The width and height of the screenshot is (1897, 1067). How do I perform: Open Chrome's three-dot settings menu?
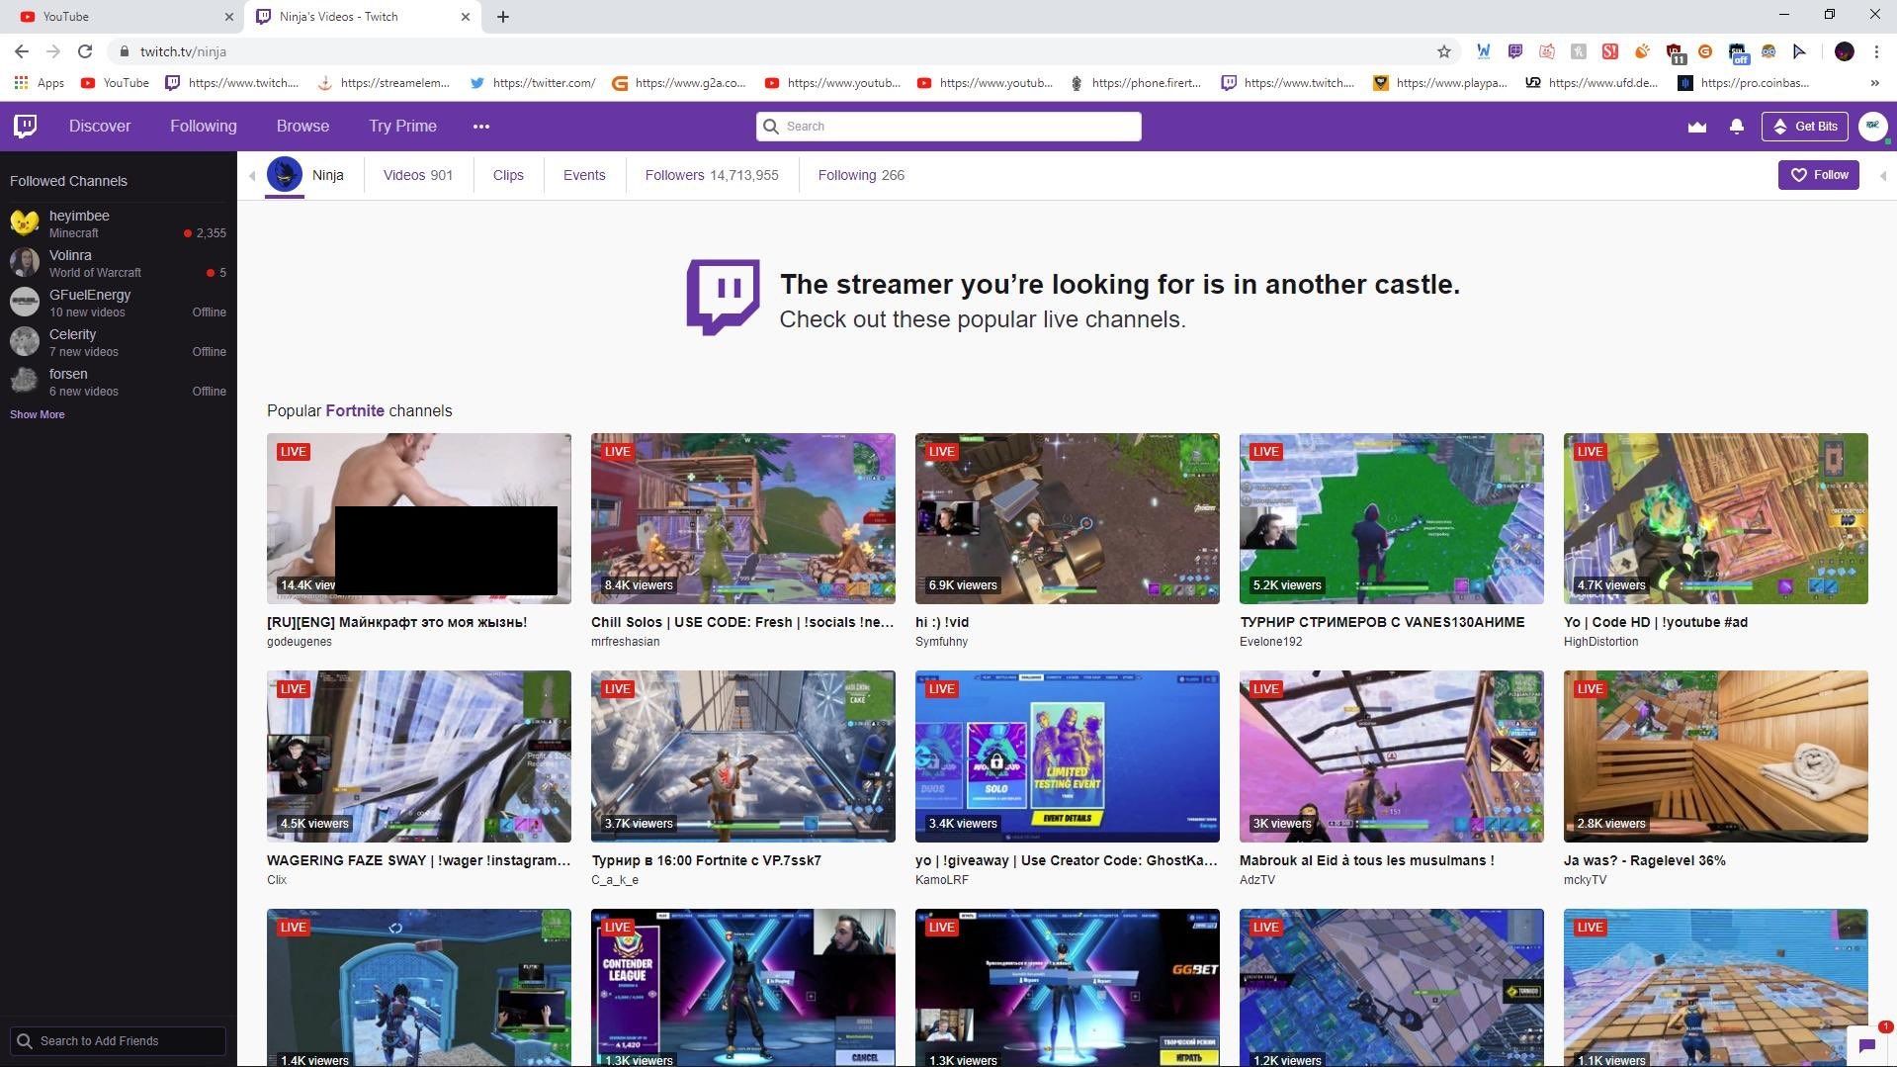pos(1875,51)
